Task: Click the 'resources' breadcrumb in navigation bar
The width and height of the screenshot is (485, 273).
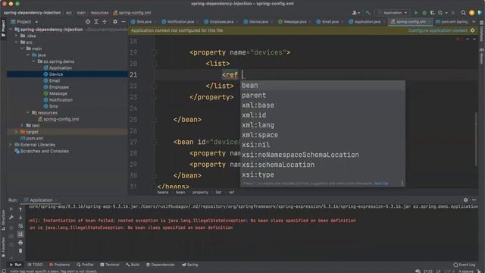Action: point(99,13)
